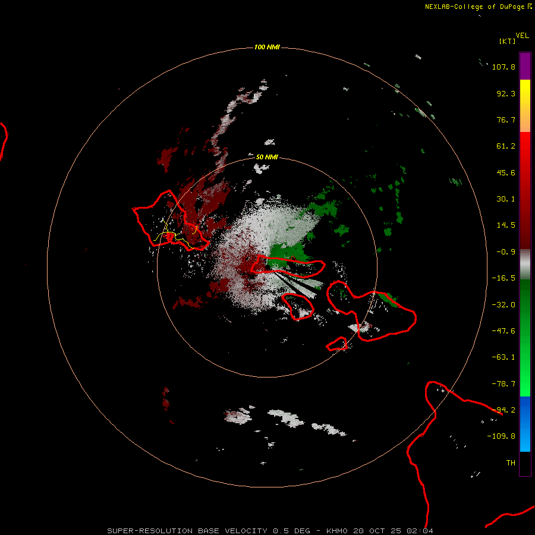This screenshot has width=535, height=535.
Task: Click the -16.5 scale value
Action: (x=503, y=278)
